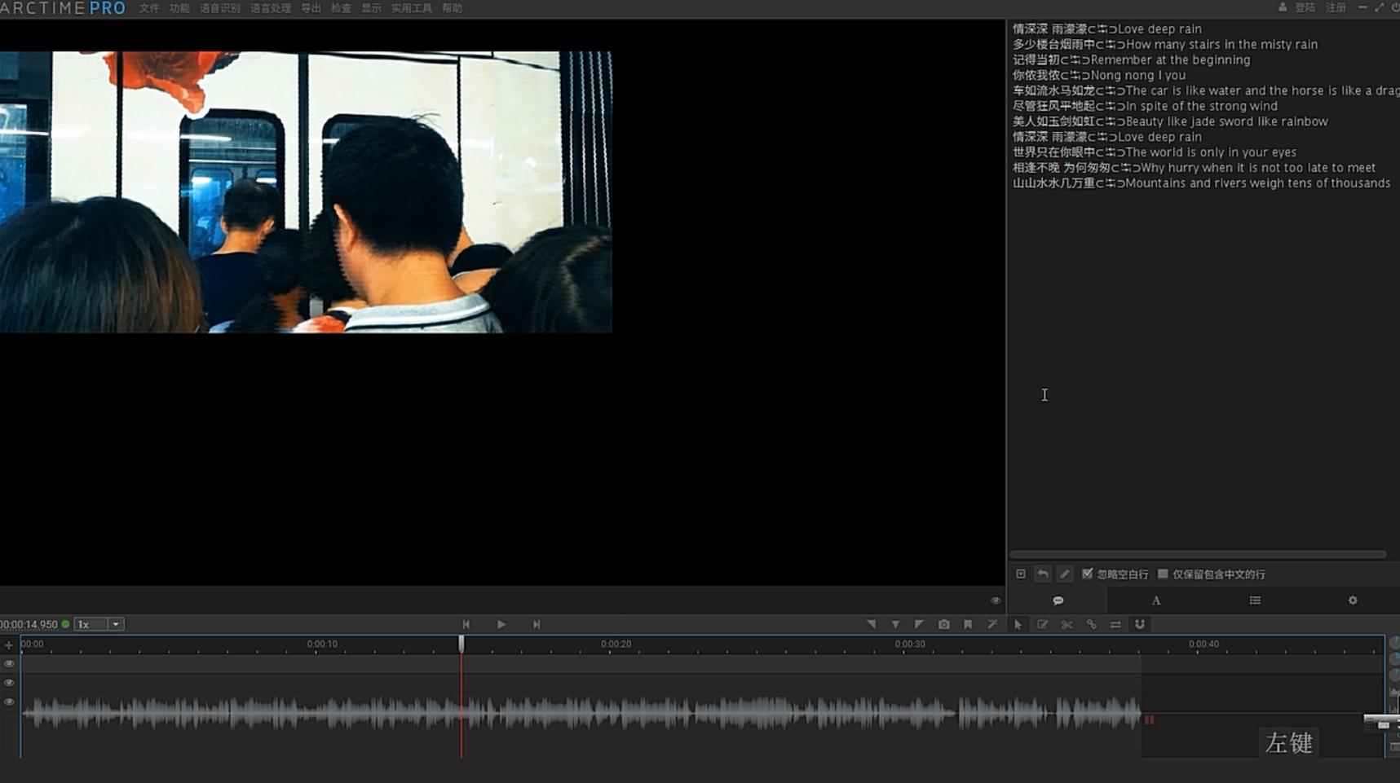1400x783 pixels.
Task: Toggle the first track's eye visibility icon
Action: 10,664
